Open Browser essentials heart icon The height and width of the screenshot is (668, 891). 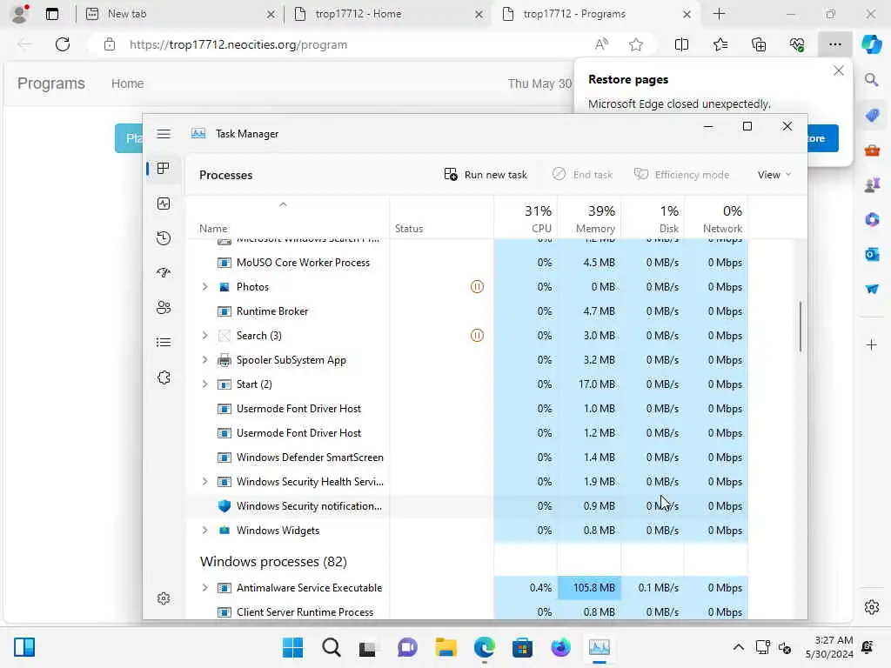click(797, 44)
